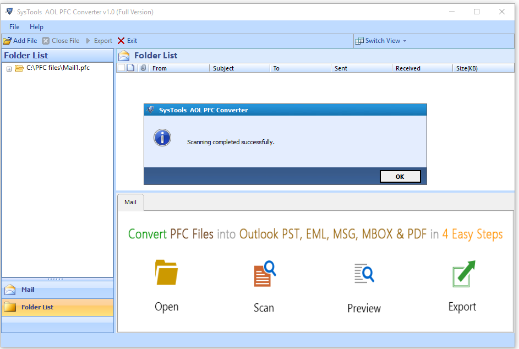Click the document icon column header
The image size is (519, 349).
[x=131, y=68]
